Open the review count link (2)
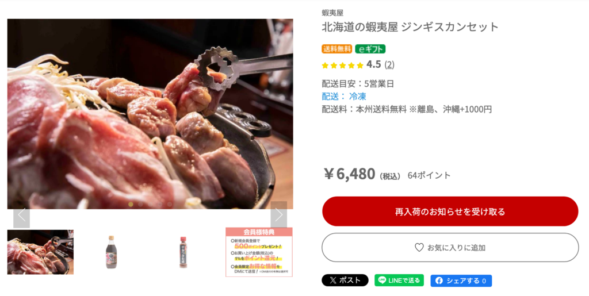Screen dimensions: 589x296 pyautogui.click(x=389, y=65)
